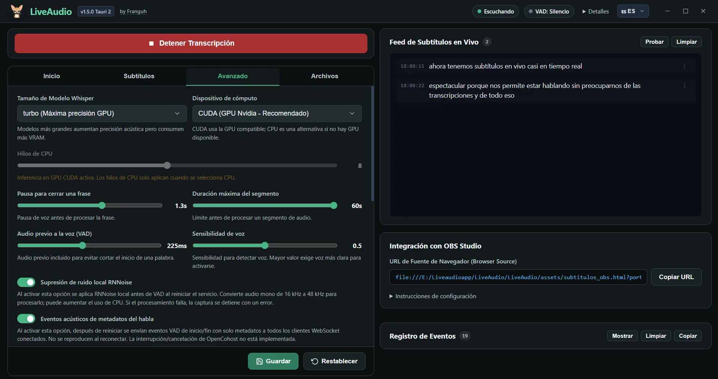Adjust the phrase-closing pause slider
This screenshot has width=718, height=379.
click(x=90, y=205)
